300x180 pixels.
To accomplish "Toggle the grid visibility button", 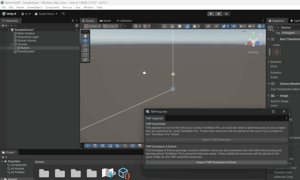I will 136,26.
